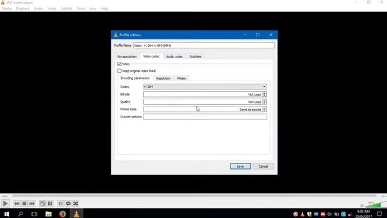
Task: Switch to the Audio codec tab
Action: (x=175, y=56)
